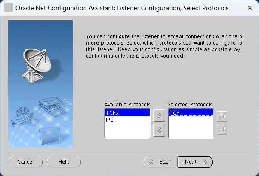Click the demote protocol down icon

pos(222,130)
